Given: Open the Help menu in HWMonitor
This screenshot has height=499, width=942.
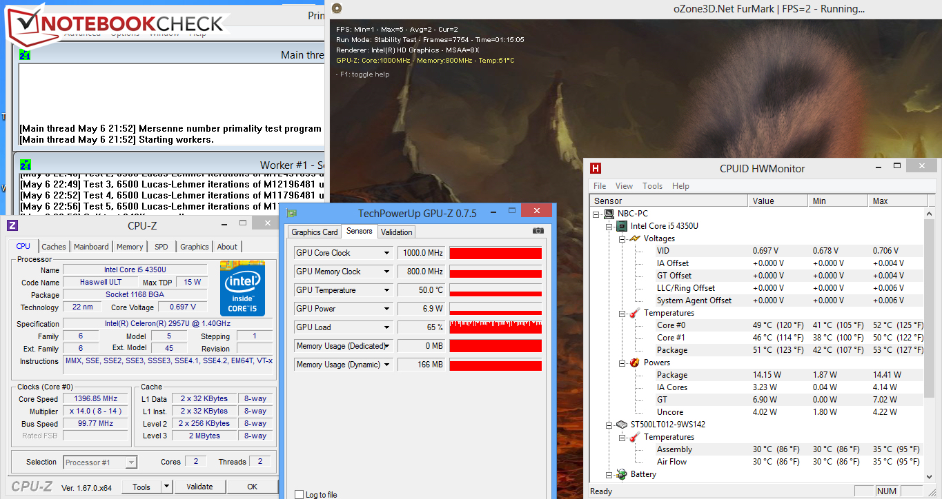Looking at the screenshot, I should tap(680, 186).
